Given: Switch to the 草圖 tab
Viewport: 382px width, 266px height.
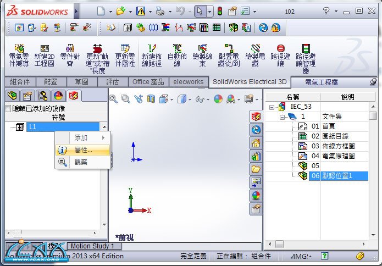Looking at the screenshot, I should [x=81, y=82].
